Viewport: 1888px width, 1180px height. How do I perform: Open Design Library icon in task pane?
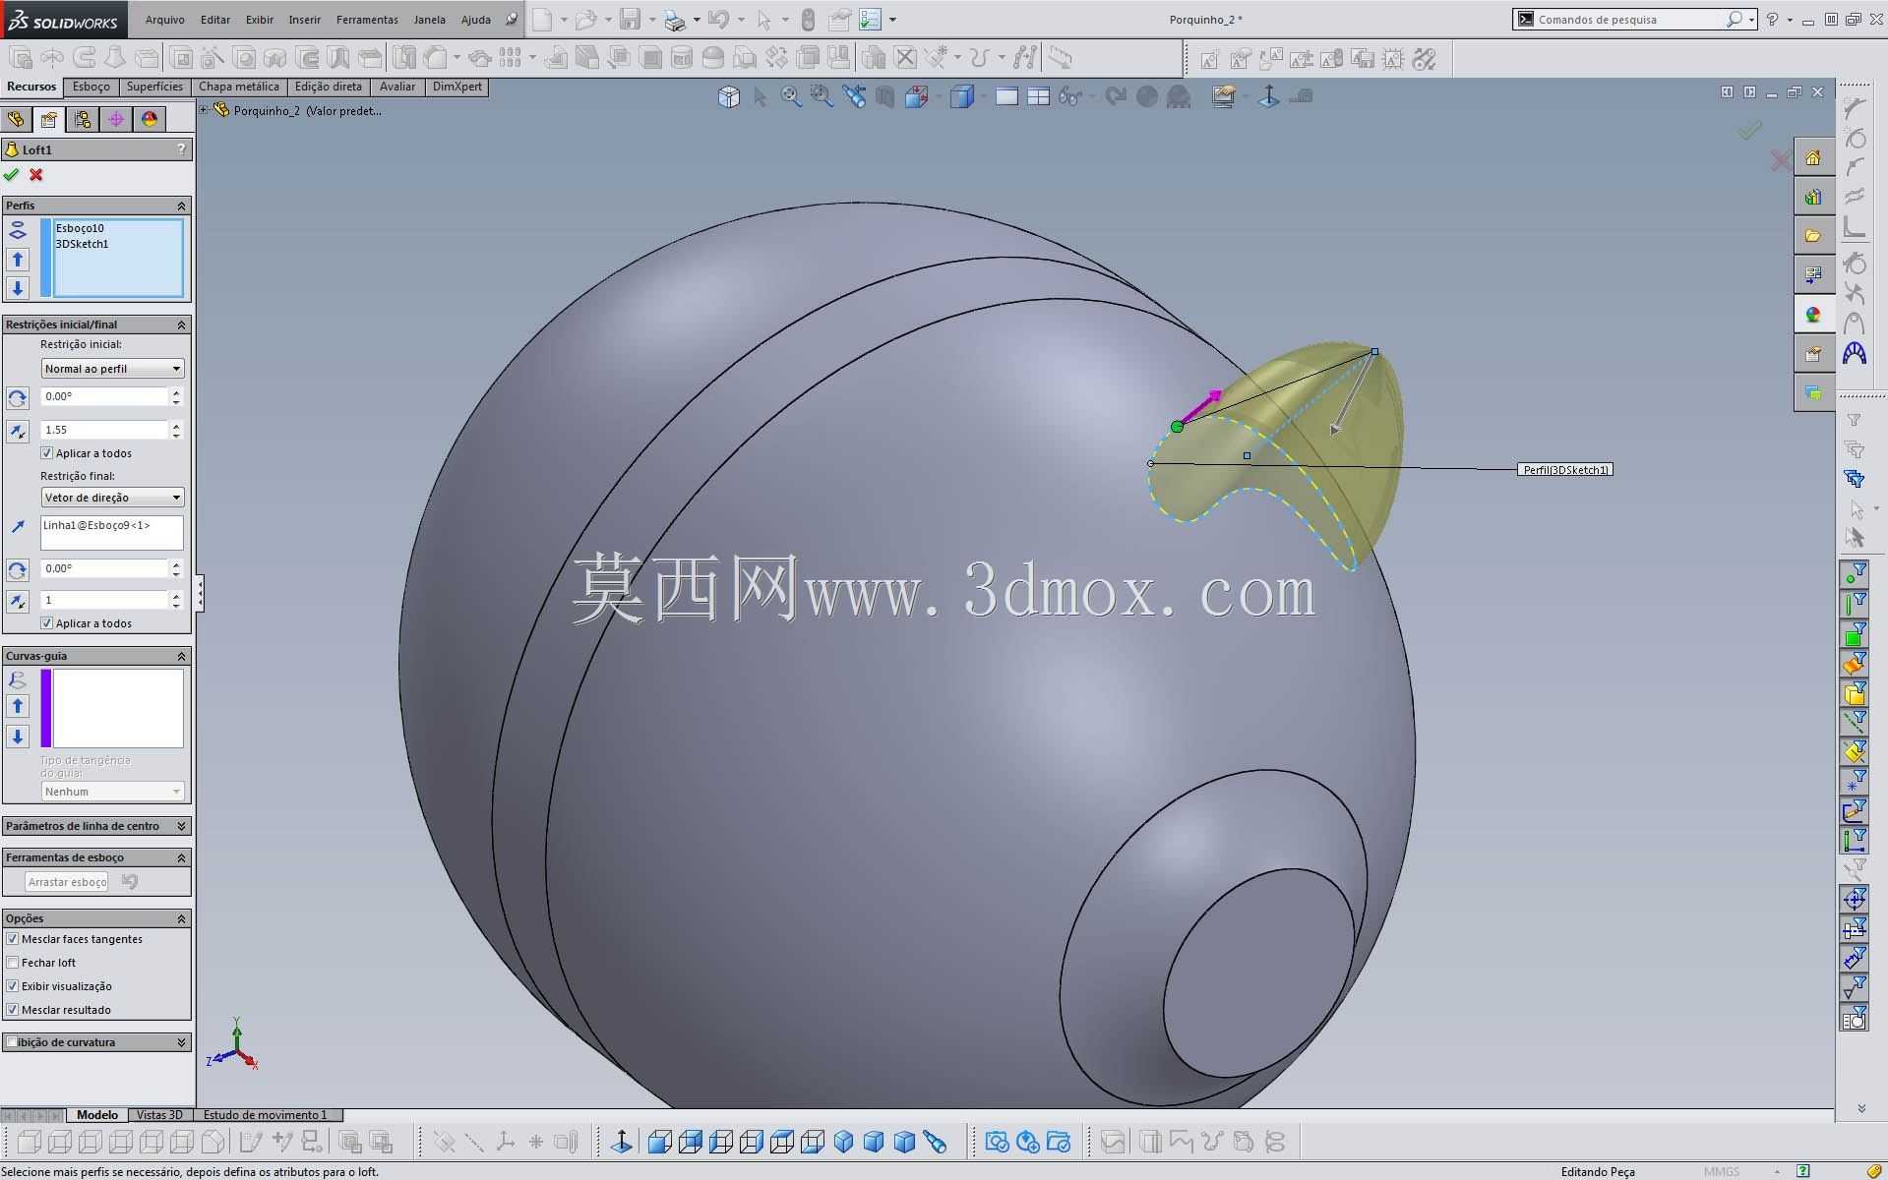pyautogui.click(x=1813, y=197)
